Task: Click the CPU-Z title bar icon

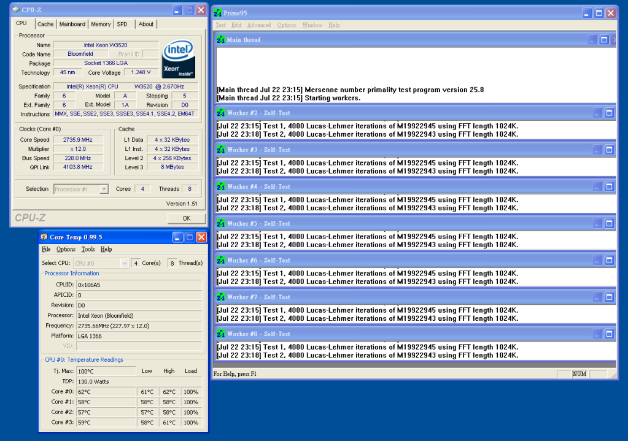Action: (16, 10)
